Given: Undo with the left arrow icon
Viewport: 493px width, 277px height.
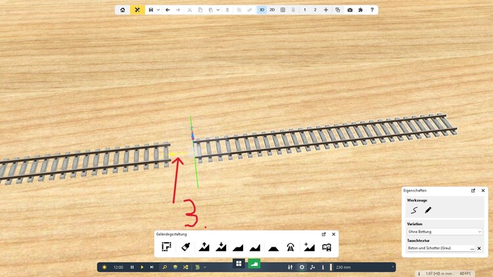Looking at the screenshot, I should 168,10.
